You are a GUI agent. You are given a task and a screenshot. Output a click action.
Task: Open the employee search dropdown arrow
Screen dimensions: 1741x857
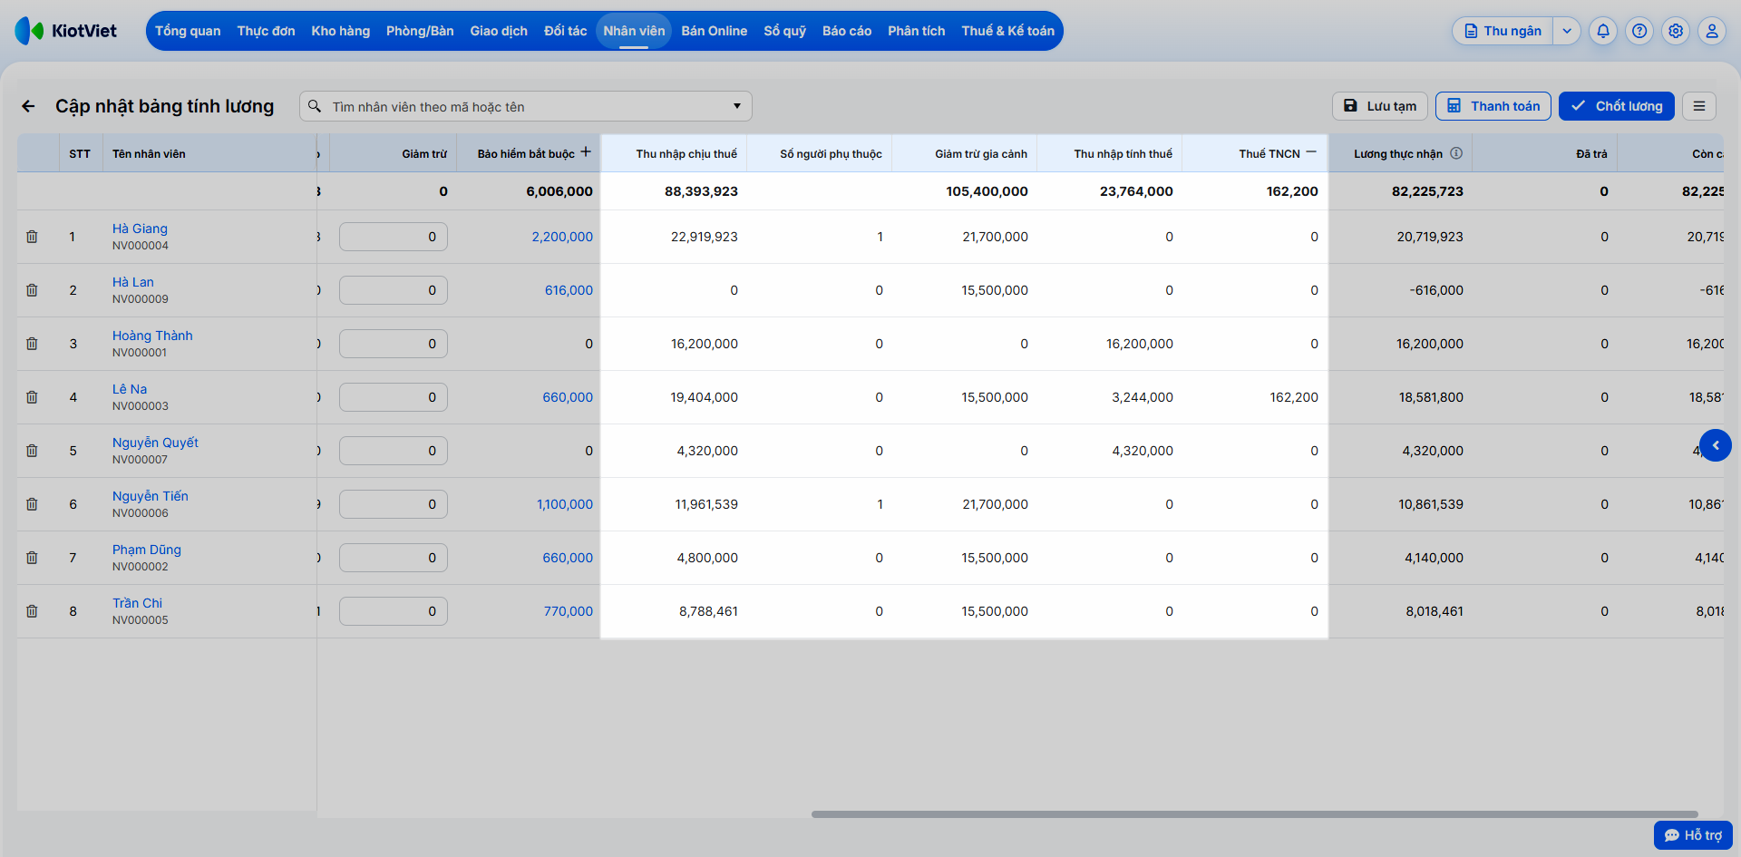pyautogui.click(x=737, y=106)
